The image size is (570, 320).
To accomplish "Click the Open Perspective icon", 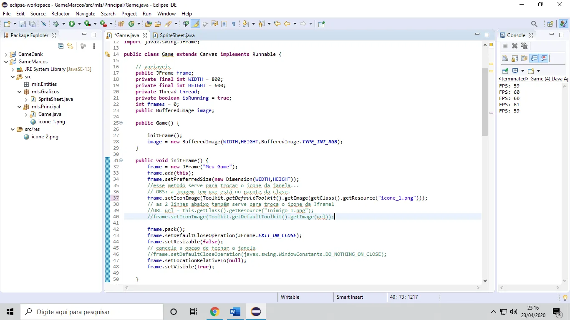I will tap(550, 24).
